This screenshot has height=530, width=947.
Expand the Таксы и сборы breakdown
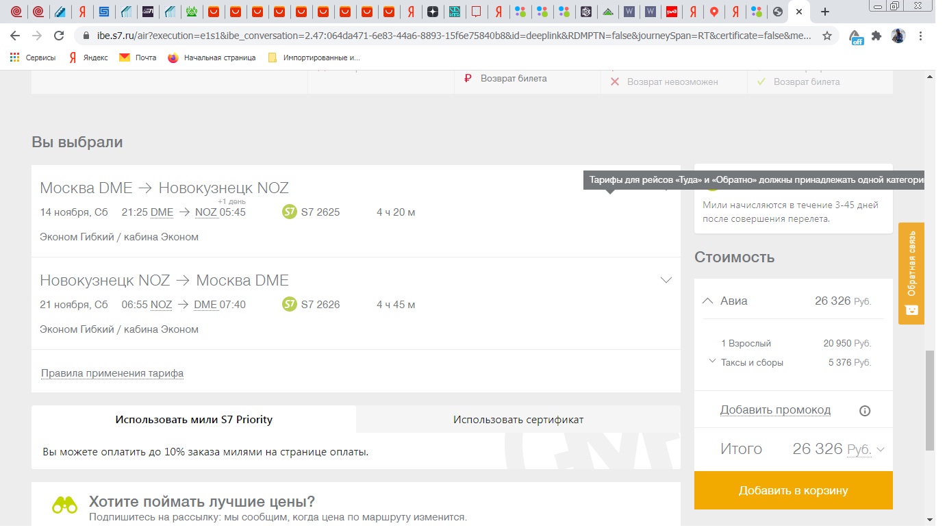tap(712, 361)
